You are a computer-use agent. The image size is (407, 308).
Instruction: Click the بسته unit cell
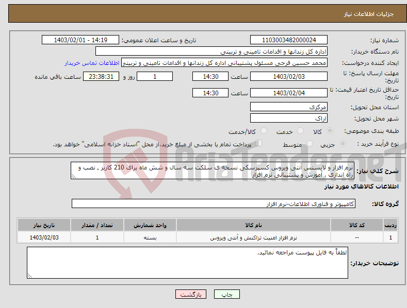(150, 237)
